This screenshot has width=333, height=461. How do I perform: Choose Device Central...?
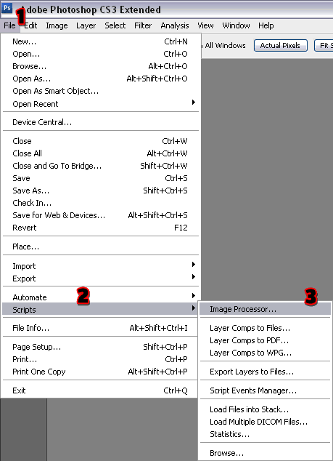pyautogui.click(x=100, y=122)
